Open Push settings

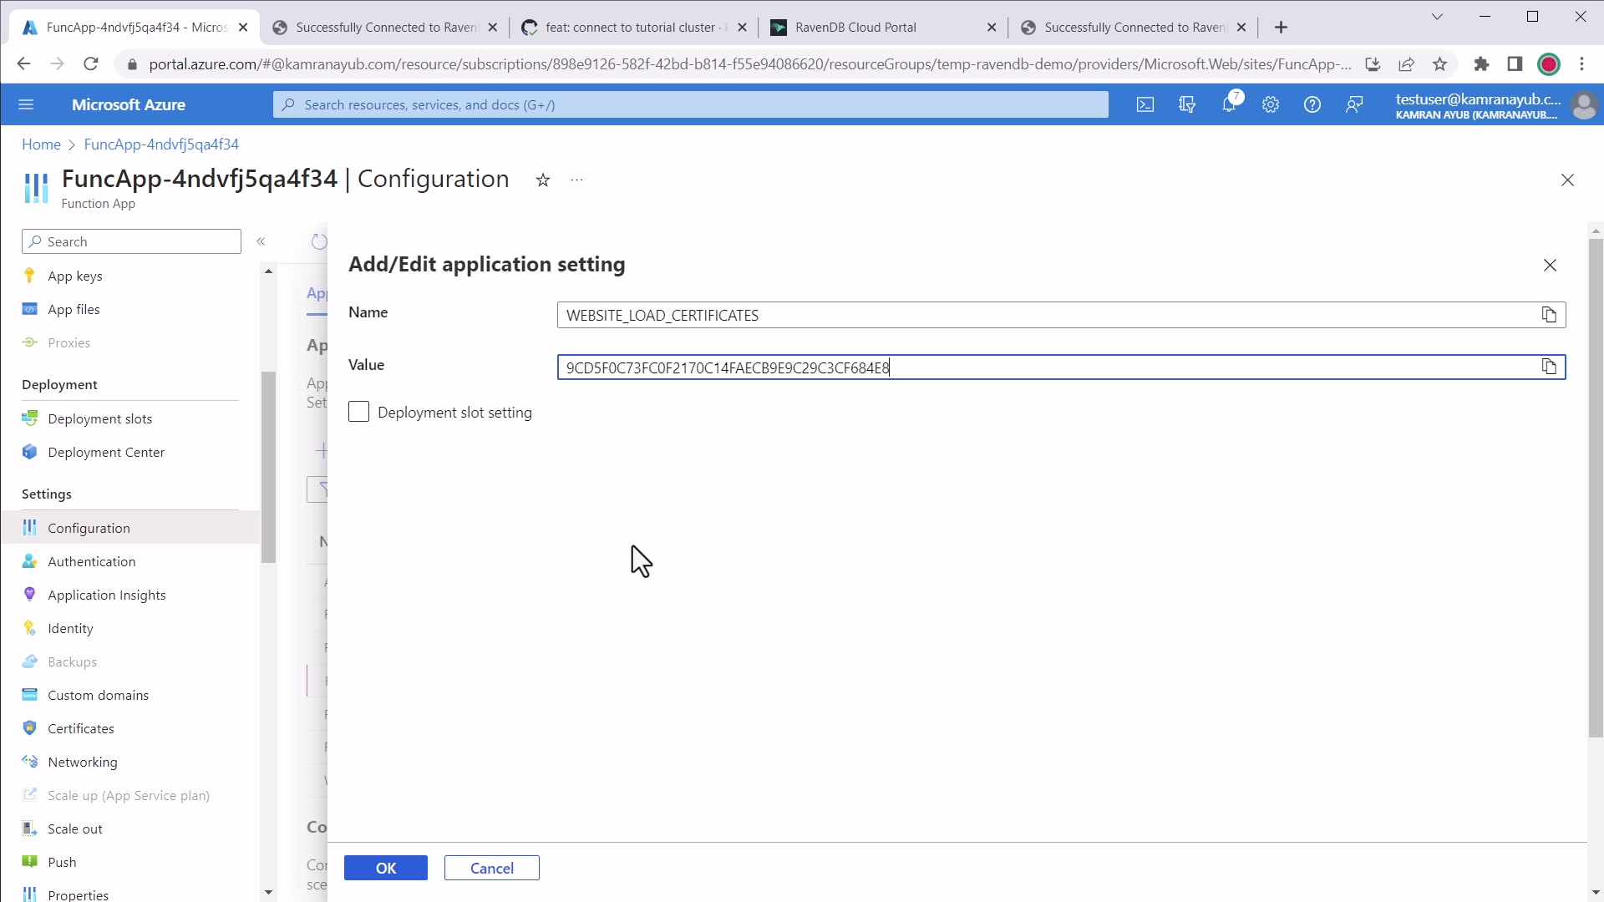[62, 862]
